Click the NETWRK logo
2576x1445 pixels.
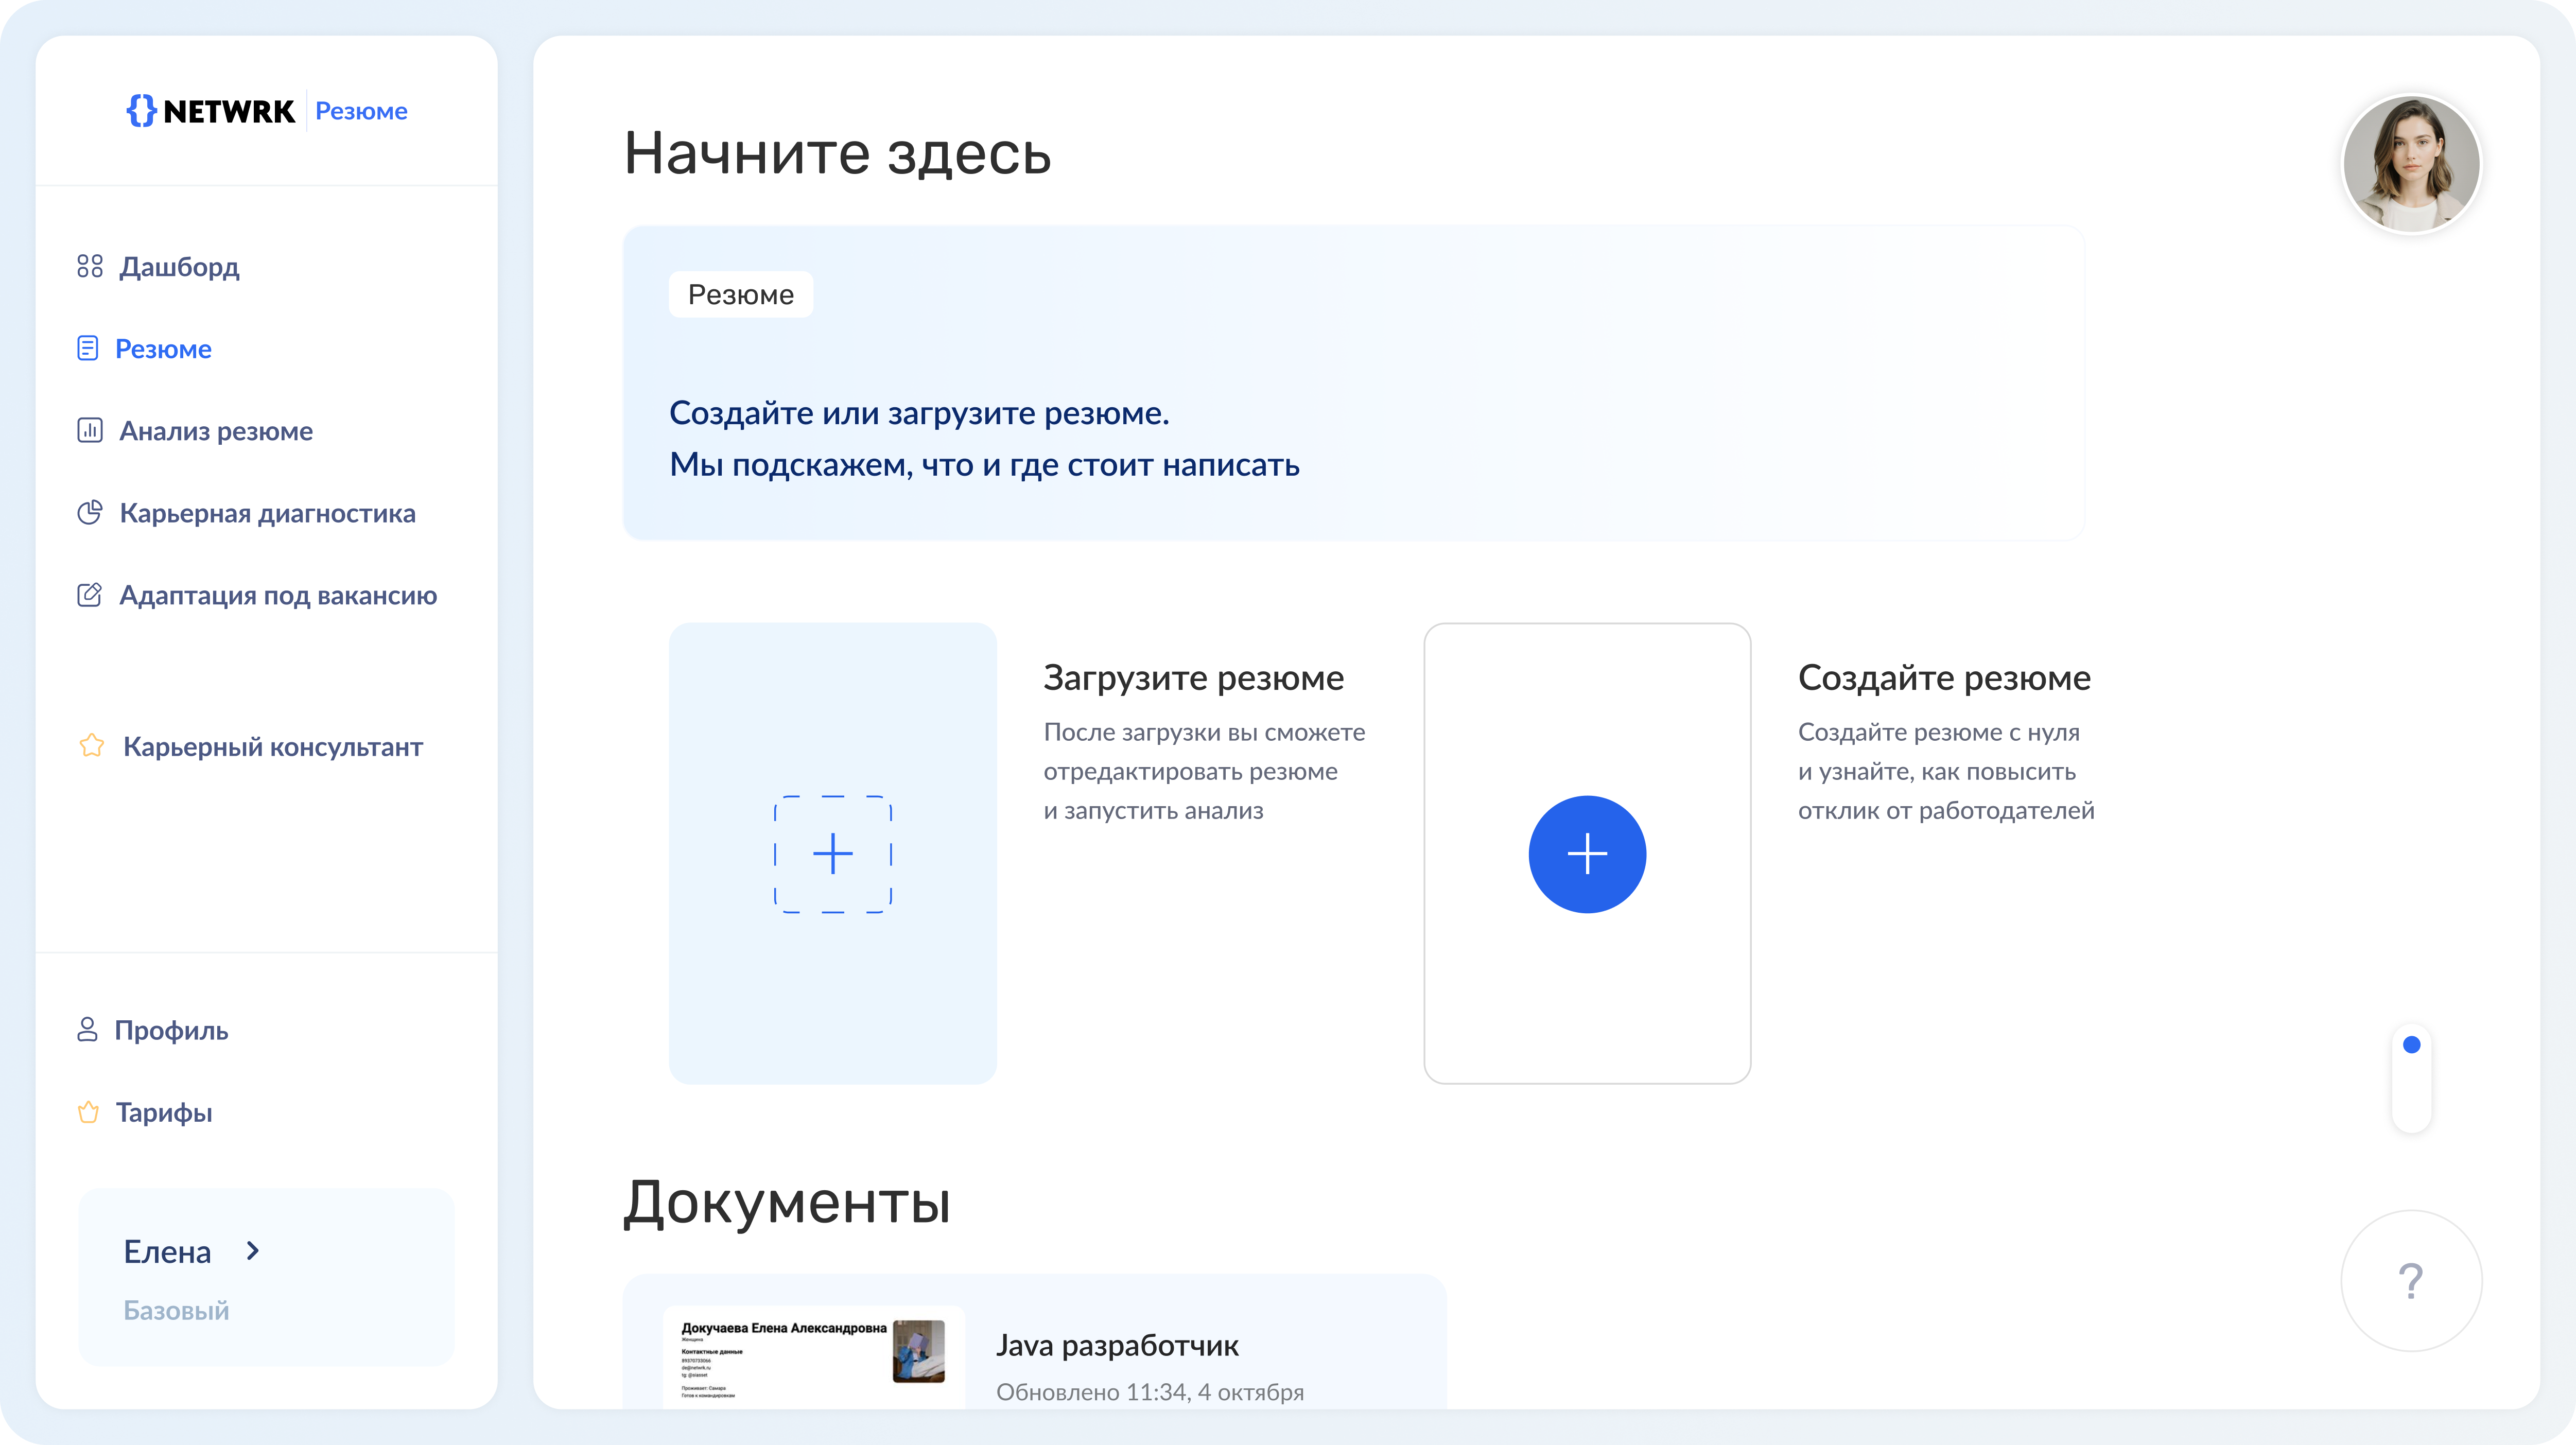click(212, 111)
